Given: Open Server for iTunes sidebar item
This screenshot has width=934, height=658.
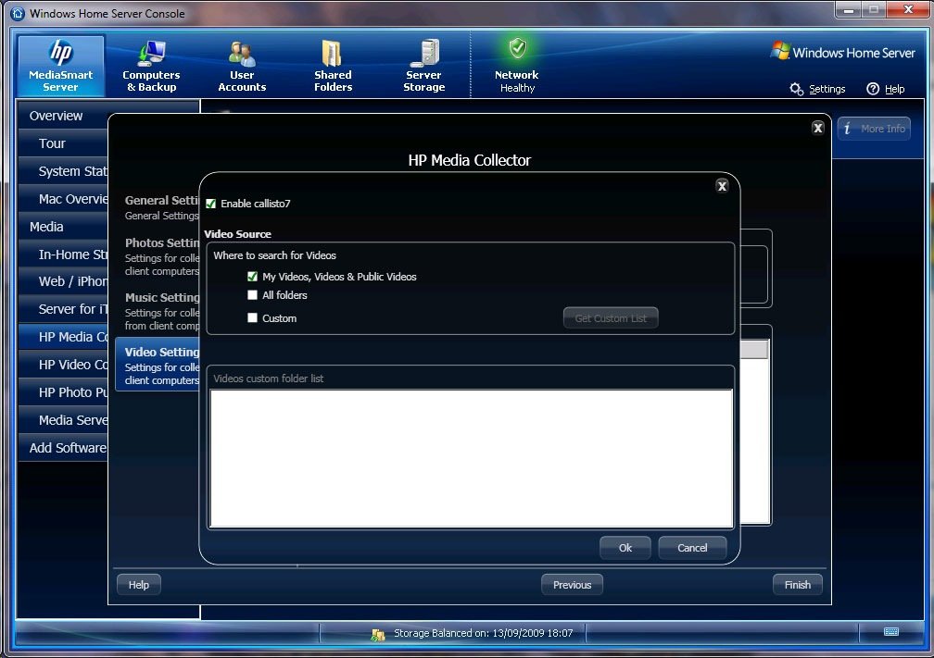Looking at the screenshot, I should (x=63, y=309).
